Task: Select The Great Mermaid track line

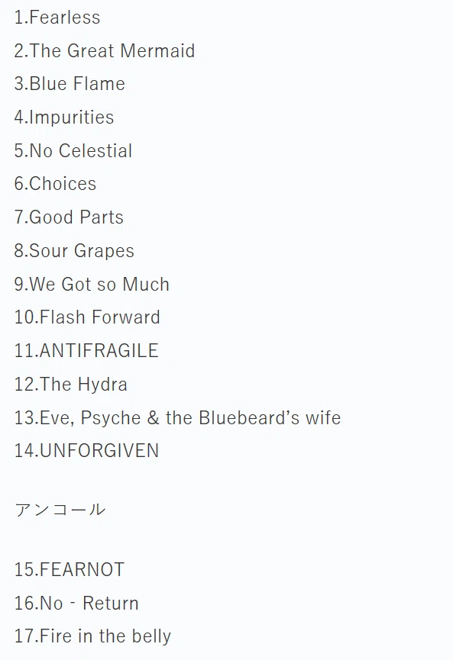Action: (104, 51)
